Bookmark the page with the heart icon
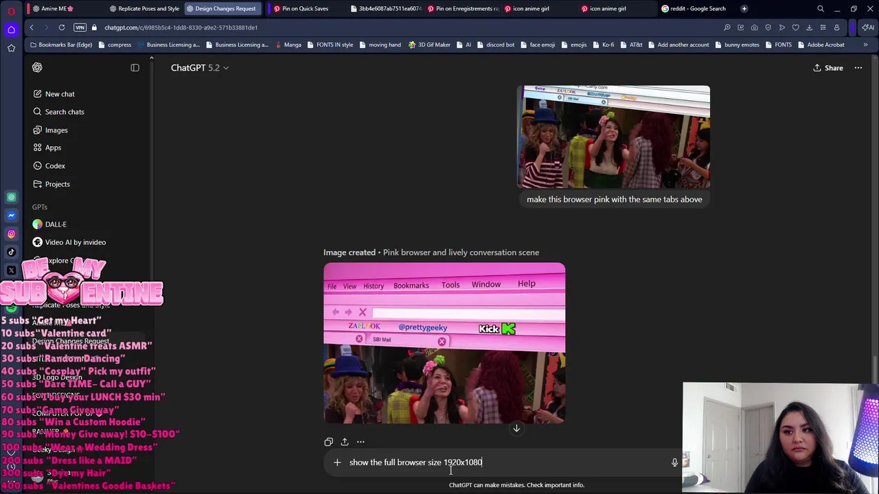Viewport: 879px width, 494px height. pos(796,27)
